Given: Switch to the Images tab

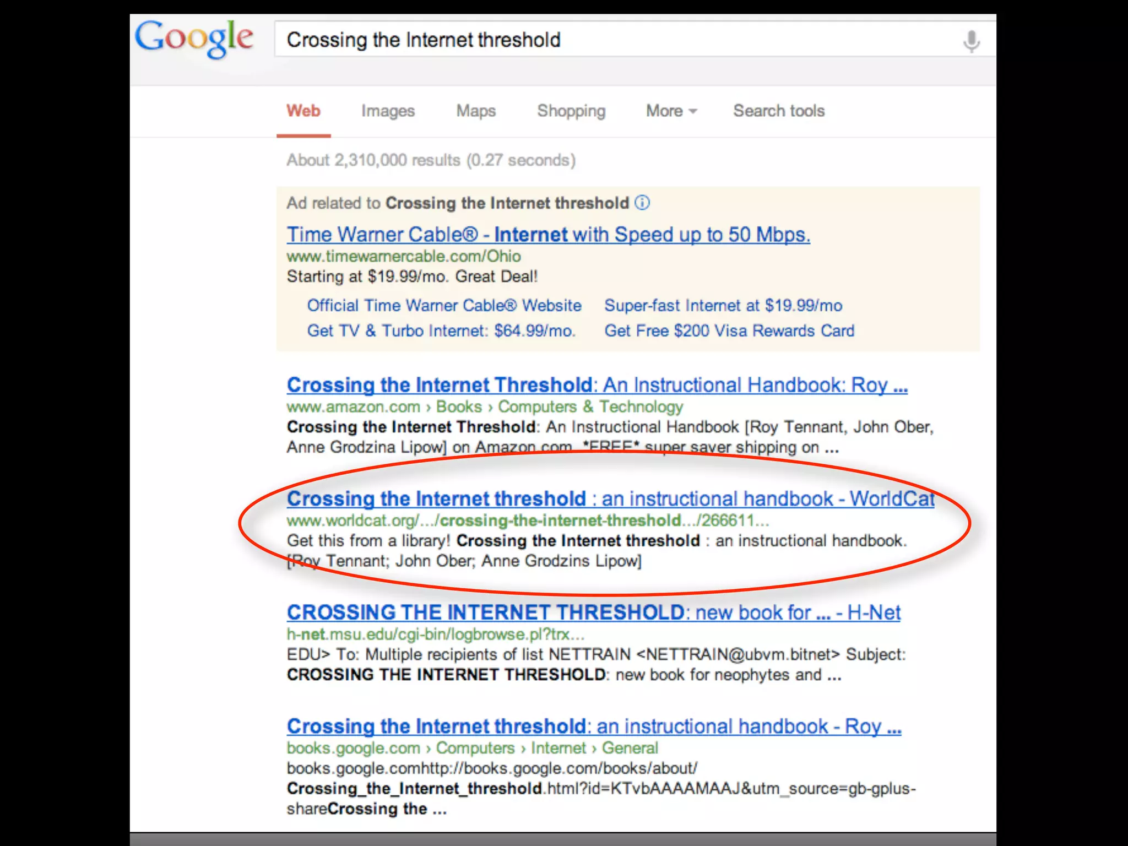Looking at the screenshot, I should coord(388,111).
